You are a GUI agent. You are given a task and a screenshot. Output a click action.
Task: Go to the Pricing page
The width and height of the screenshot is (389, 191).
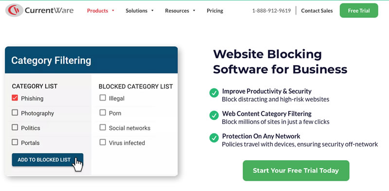point(215,11)
